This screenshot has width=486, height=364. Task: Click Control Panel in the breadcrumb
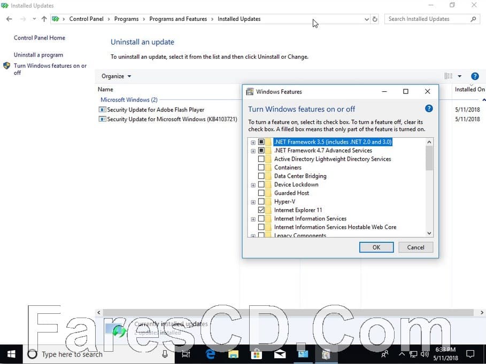point(86,19)
